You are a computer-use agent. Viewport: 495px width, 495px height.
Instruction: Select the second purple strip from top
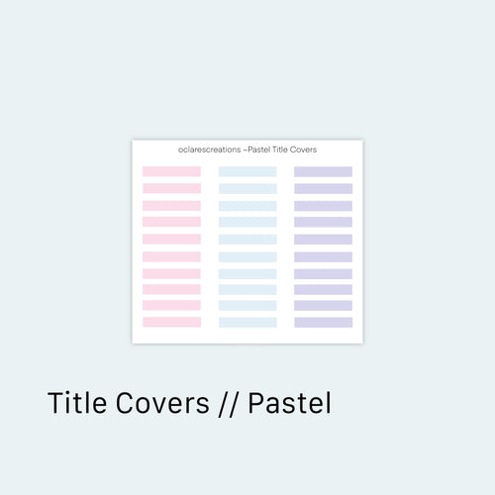[x=323, y=188]
